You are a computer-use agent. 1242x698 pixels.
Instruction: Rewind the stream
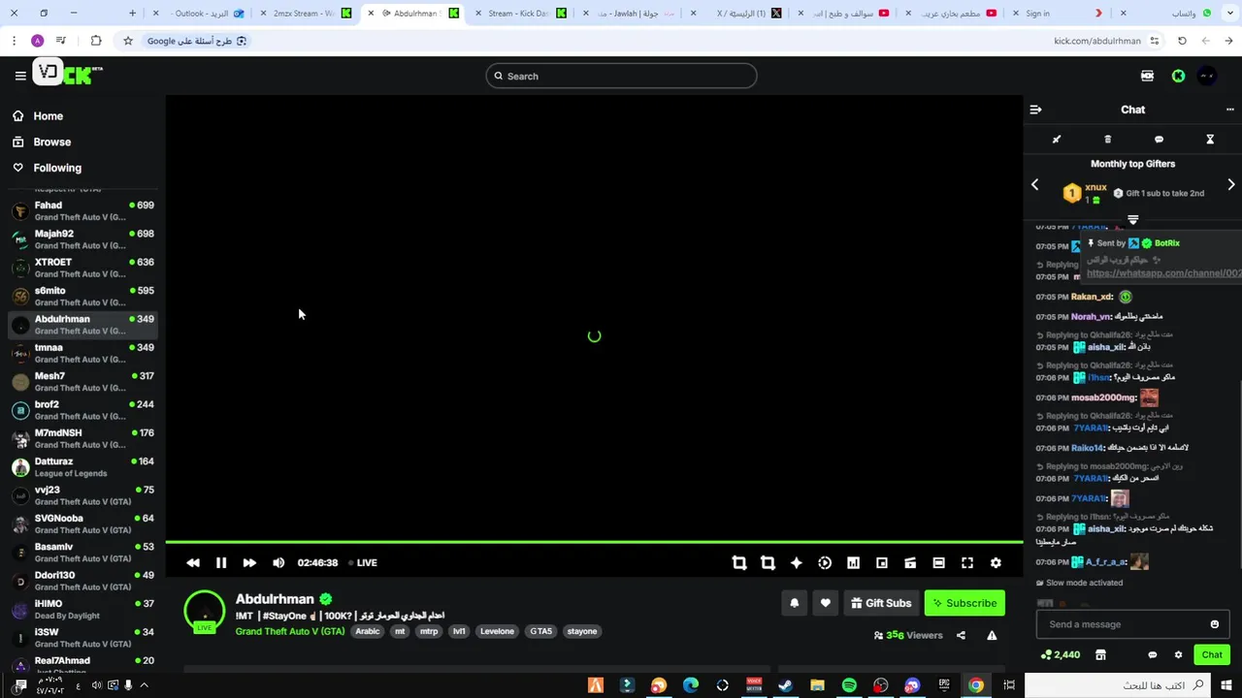[x=193, y=562]
